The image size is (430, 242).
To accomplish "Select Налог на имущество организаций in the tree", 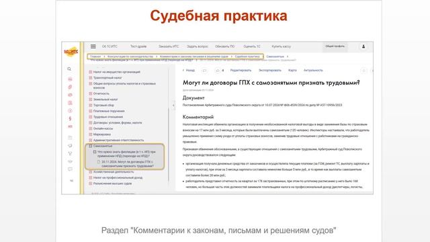I will [116, 72].
